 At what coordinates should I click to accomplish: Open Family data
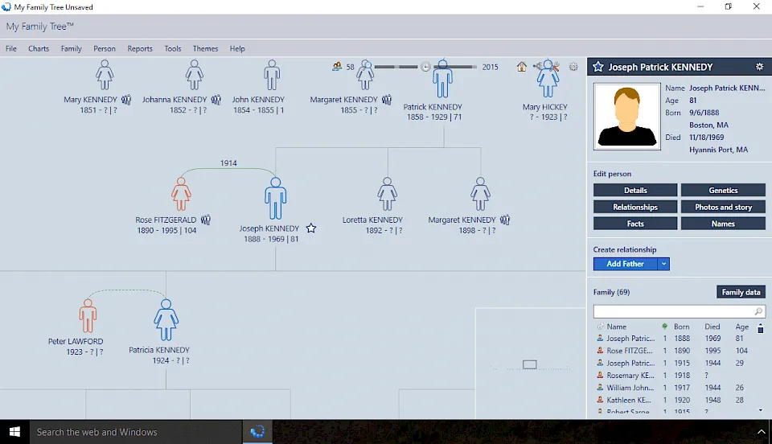click(741, 292)
